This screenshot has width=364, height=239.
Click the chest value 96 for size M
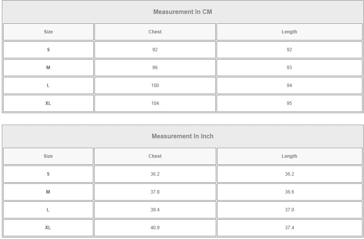[155, 68]
